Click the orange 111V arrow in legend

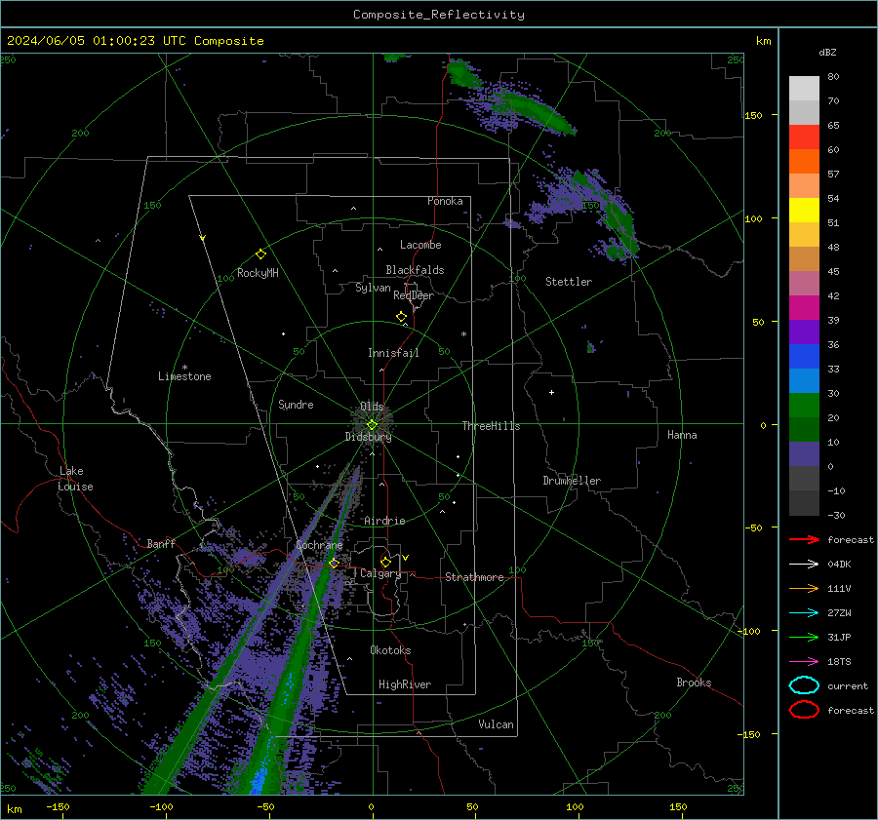click(x=804, y=588)
